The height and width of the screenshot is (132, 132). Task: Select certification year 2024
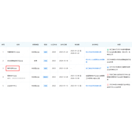point(54,52)
